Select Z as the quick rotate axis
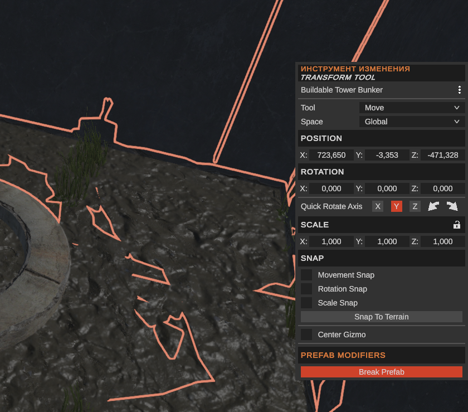This screenshot has height=412, width=468. [x=415, y=206]
